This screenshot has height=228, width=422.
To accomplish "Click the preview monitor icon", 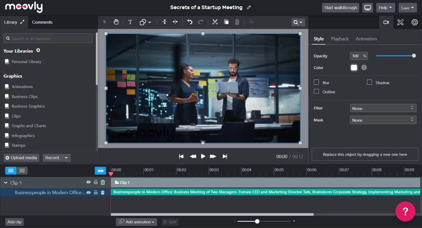I will (x=368, y=7).
